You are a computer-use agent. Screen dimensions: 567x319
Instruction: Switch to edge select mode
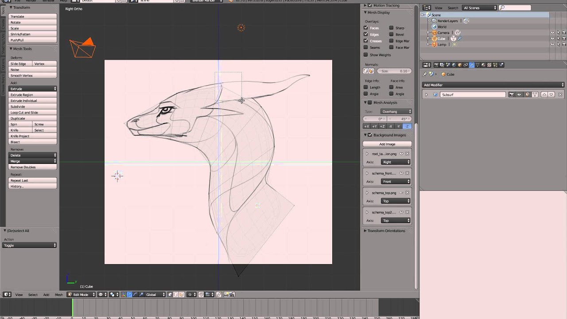(176, 295)
